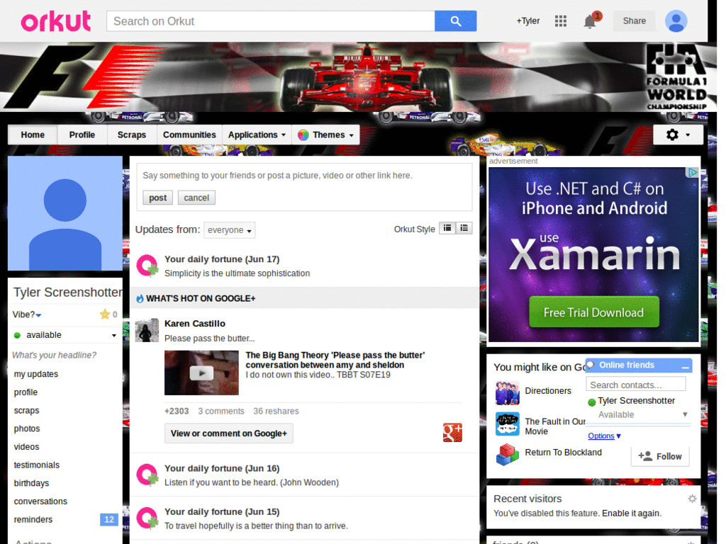726x544 pixels.
Task: Click Enable it again link
Action: pyautogui.click(x=631, y=513)
